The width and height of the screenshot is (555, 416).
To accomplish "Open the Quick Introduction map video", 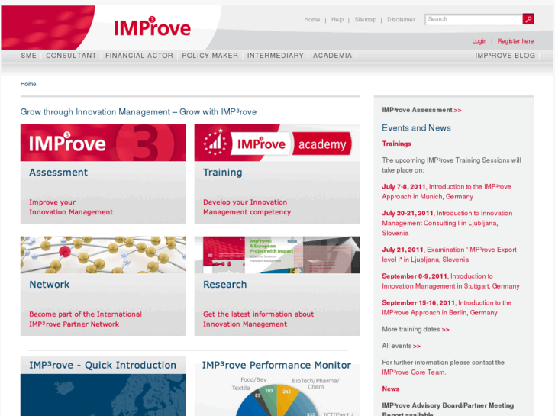I will tap(103, 395).
